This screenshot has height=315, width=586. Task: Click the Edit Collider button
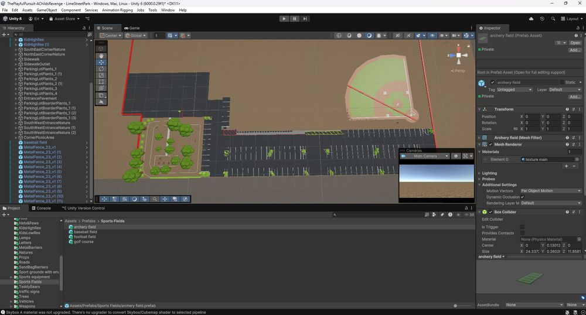pos(492,220)
